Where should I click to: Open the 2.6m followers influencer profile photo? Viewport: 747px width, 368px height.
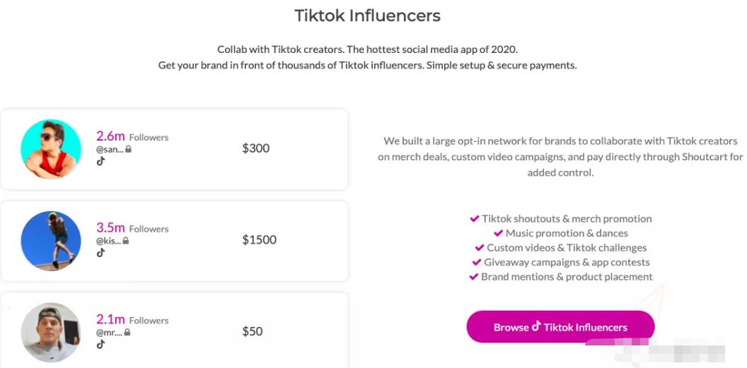tap(51, 149)
